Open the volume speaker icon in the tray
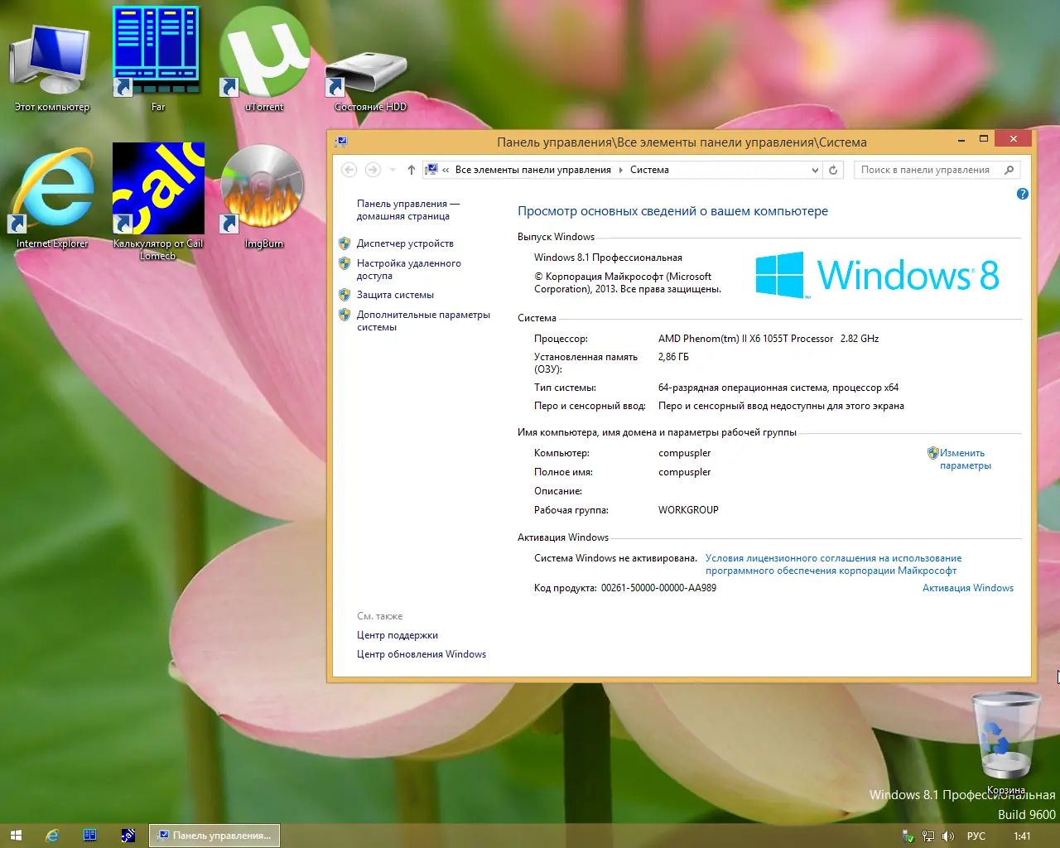The width and height of the screenshot is (1060, 848). pos(948,836)
